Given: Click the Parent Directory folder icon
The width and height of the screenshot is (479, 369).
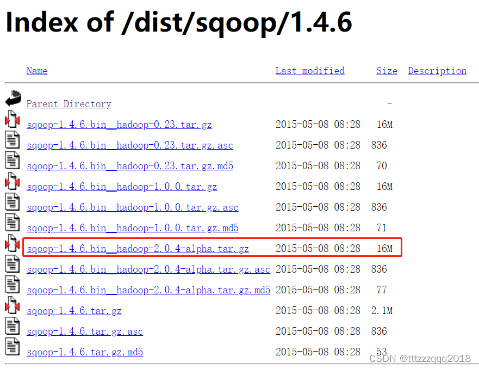Looking at the screenshot, I should 13,98.
